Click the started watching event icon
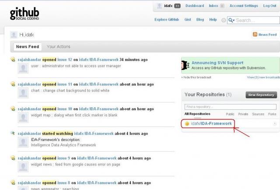This screenshot has height=190, width=280. pos(13,133)
